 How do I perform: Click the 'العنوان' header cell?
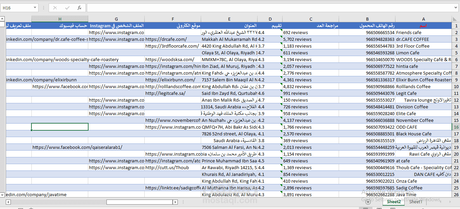pos(229,26)
